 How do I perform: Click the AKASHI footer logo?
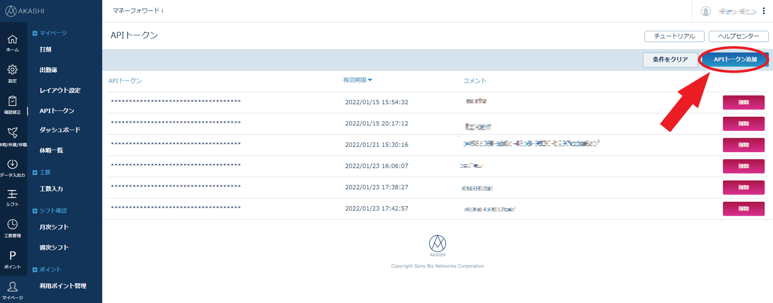coord(438,246)
